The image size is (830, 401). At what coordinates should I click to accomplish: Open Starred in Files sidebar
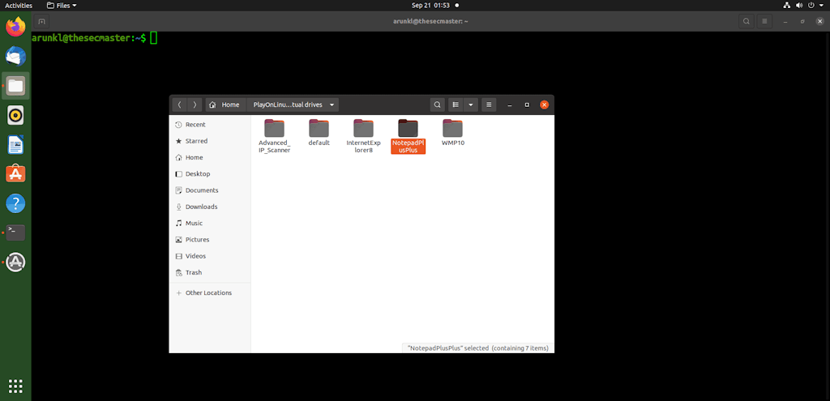pos(210,141)
